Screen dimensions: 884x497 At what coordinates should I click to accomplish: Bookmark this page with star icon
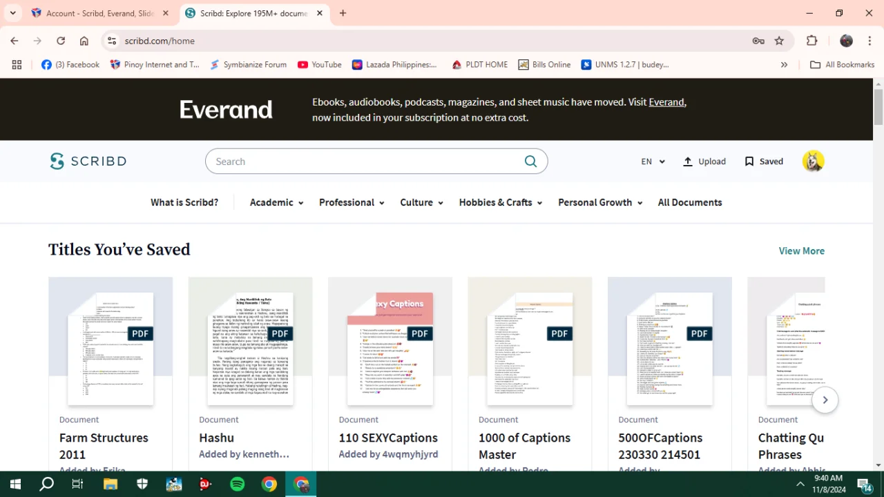[780, 41]
